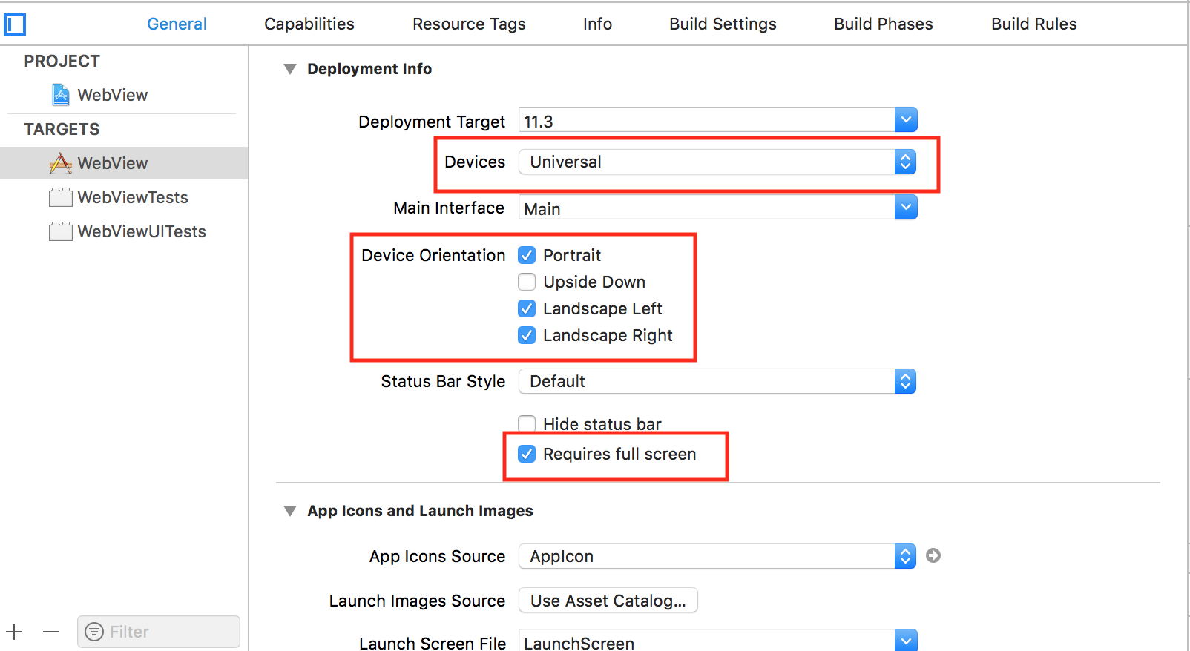Enable Hide status bar
Screen dimensions: 1190x651
pos(527,423)
